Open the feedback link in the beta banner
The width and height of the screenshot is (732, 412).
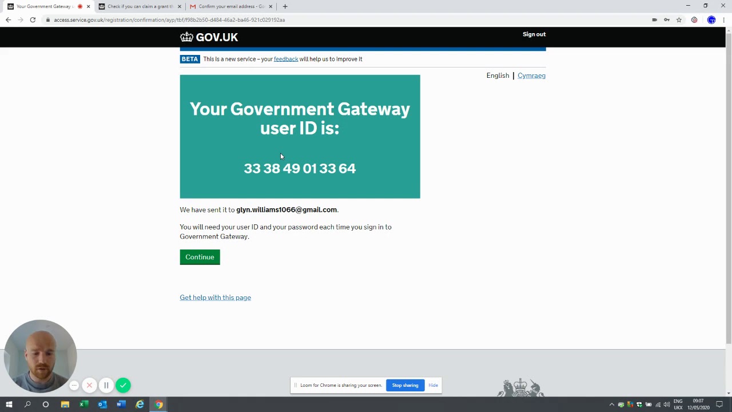tap(286, 59)
